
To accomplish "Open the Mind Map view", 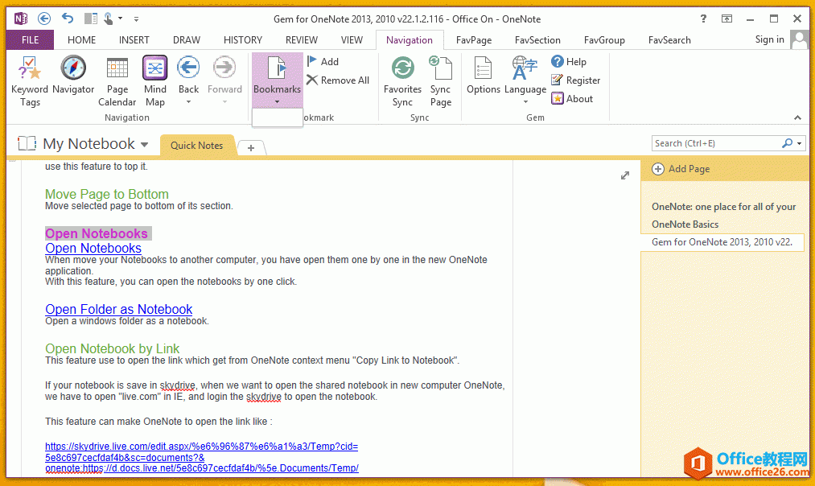I will tap(155, 81).
